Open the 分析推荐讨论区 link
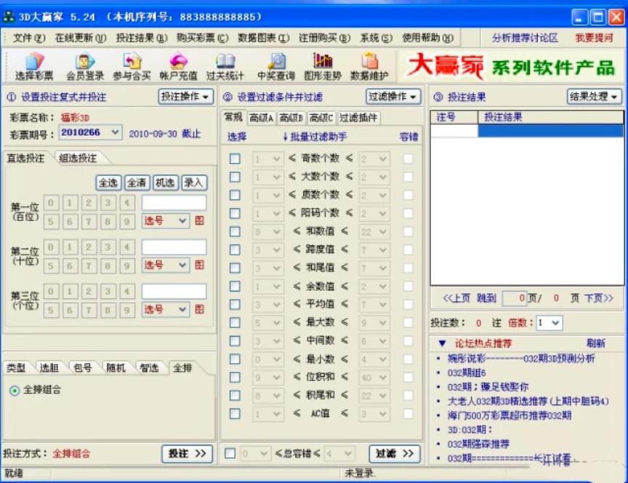This screenshot has height=483, width=628. pos(525,38)
